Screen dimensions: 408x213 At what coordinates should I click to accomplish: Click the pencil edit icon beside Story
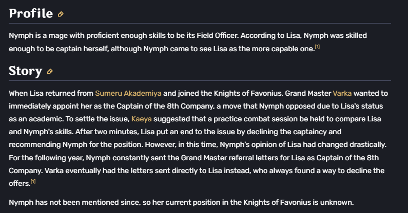tap(50, 72)
